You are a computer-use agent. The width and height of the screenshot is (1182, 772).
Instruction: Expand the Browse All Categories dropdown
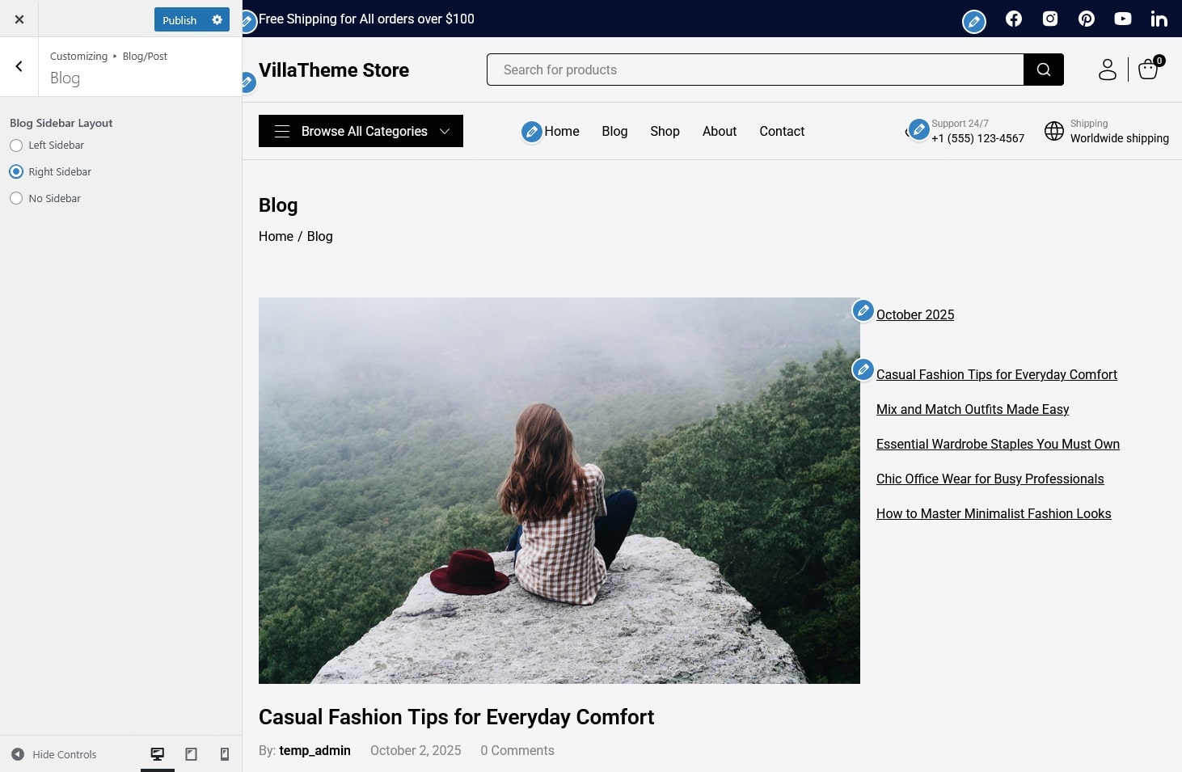coord(361,131)
